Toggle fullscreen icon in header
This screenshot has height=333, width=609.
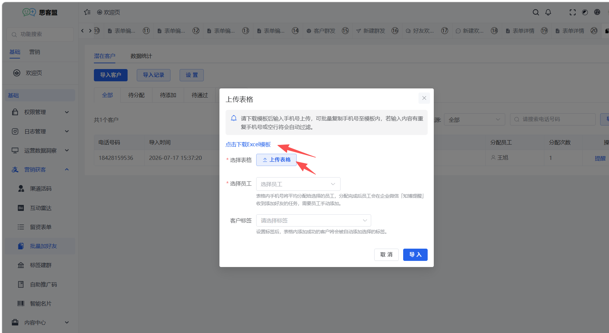click(573, 12)
